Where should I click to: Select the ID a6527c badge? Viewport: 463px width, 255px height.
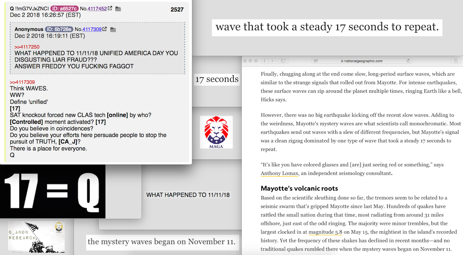tap(64, 9)
